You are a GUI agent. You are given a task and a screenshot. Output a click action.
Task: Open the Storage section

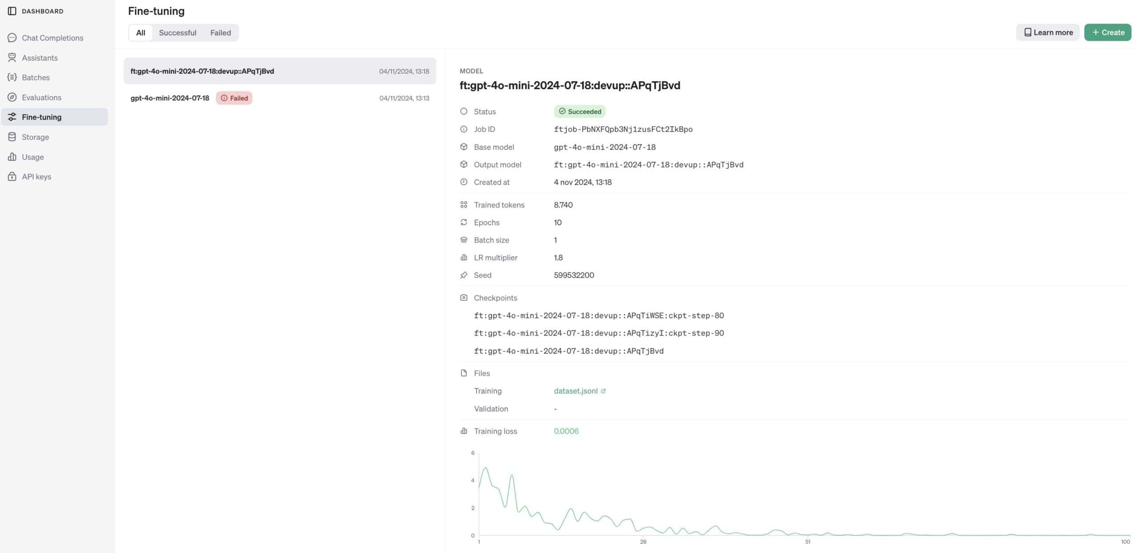tap(36, 137)
